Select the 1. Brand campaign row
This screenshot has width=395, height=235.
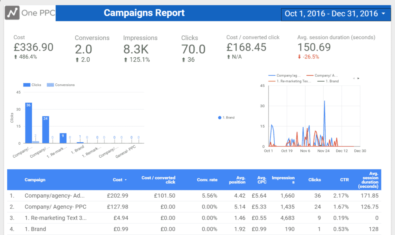pos(35,229)
